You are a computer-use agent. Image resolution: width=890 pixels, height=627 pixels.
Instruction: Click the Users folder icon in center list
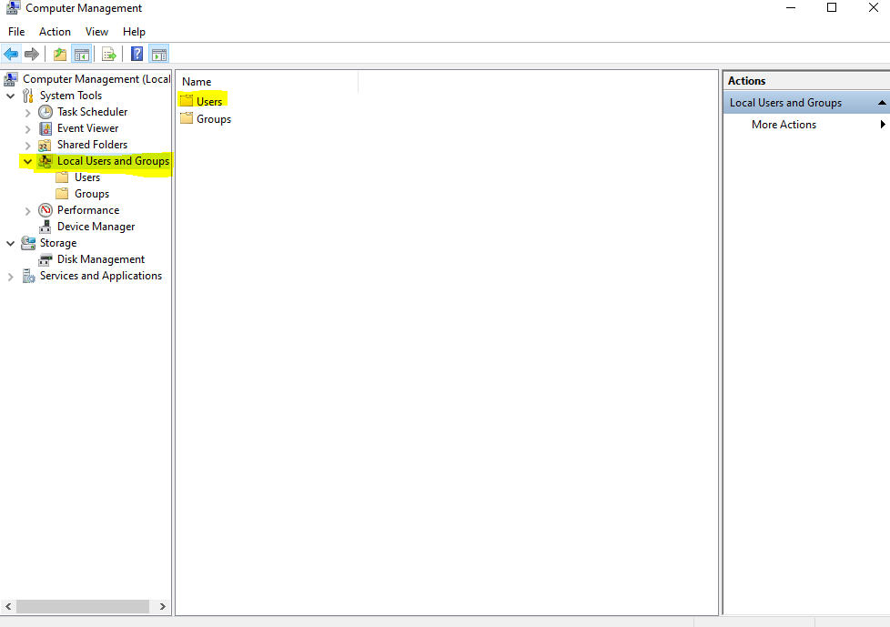click(x=187, y=101)
